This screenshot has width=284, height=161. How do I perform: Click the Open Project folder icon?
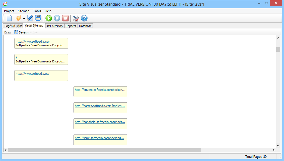[x=18, y=18]
